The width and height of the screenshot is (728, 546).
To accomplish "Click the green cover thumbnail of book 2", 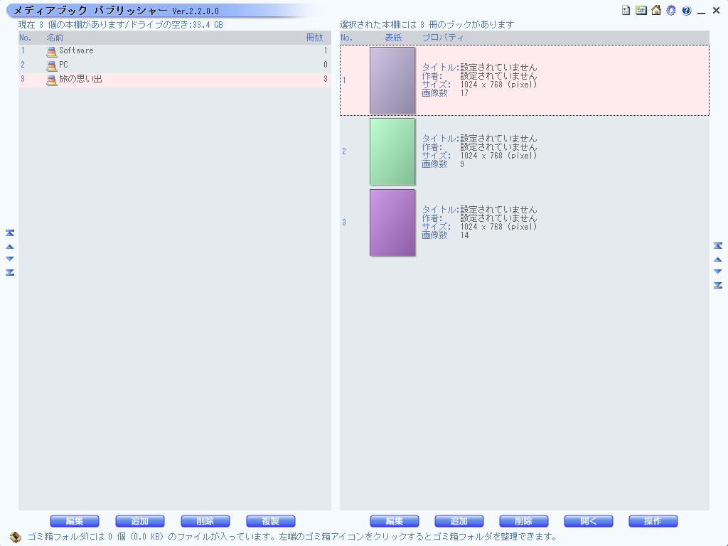I will [x=392, y=151].
